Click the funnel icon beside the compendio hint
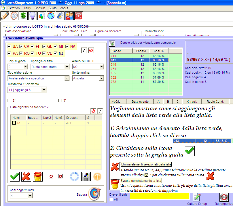The image size is (233, 206). [x=112, y=43]
